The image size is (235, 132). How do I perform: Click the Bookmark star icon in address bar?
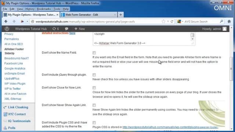click(x=163, y=22)
